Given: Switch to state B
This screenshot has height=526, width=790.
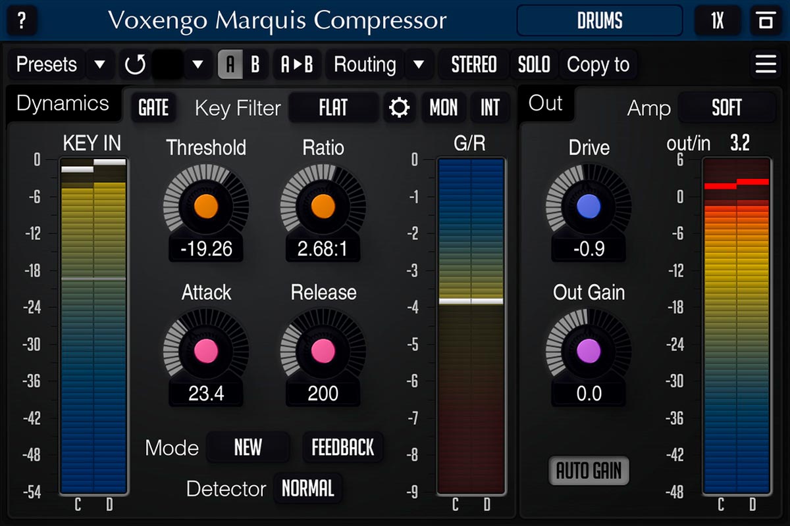Looking at the screenshot, I should (255, 65).
